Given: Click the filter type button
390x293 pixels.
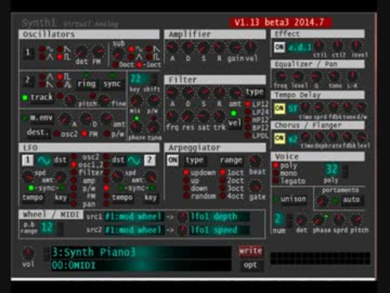Looking at the screenshot, I should pyautogui.click(x=255, y=92).
